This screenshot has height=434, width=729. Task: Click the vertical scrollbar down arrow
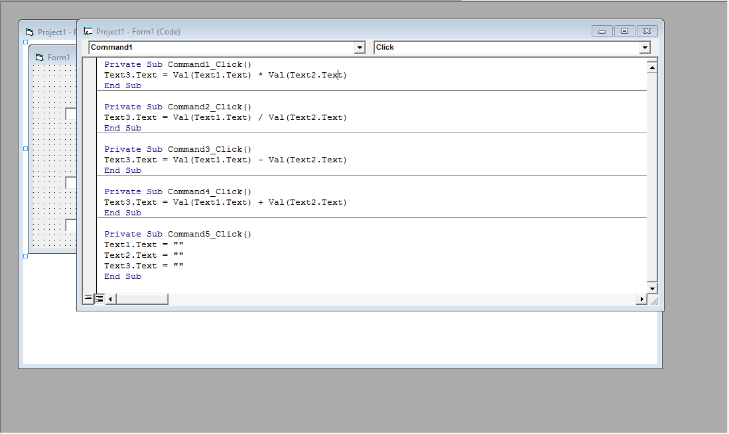tap(652, 288)
